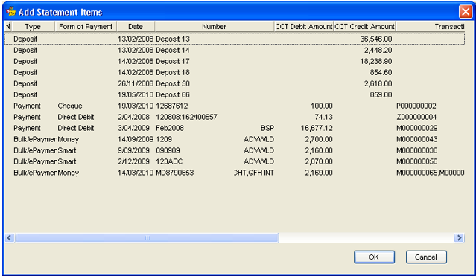The height and width of the screenshot is (276, 476).
Task: Sort by Type column header
Action: (33, 26)
